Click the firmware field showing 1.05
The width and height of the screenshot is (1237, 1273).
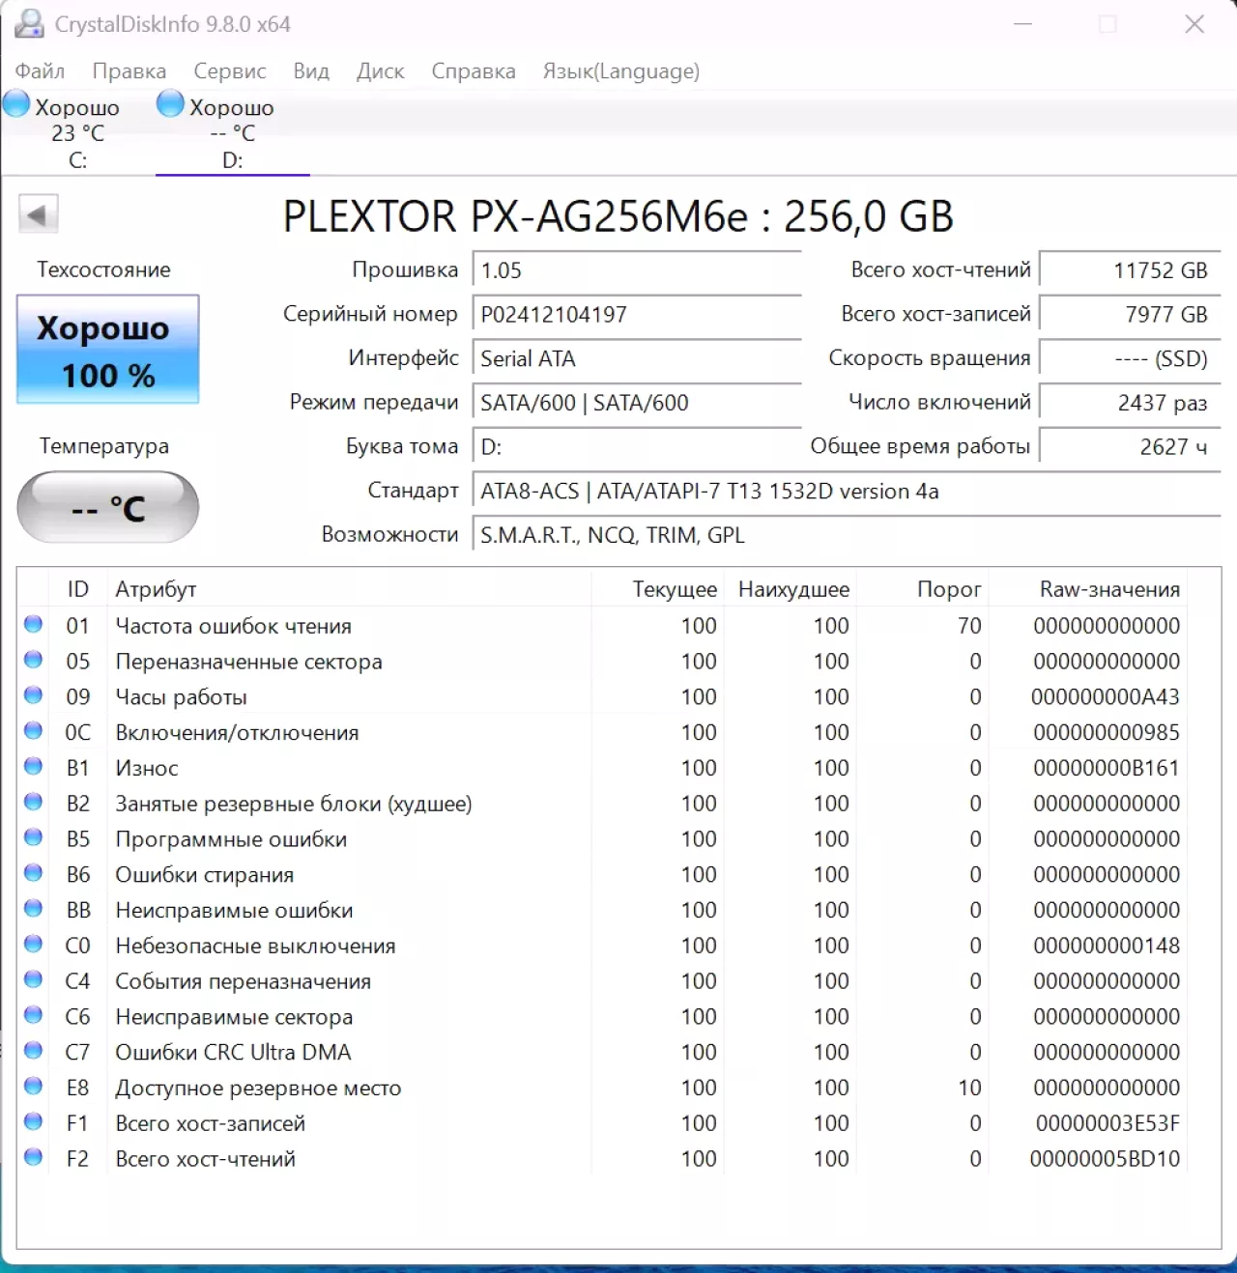tap(636, 270)
